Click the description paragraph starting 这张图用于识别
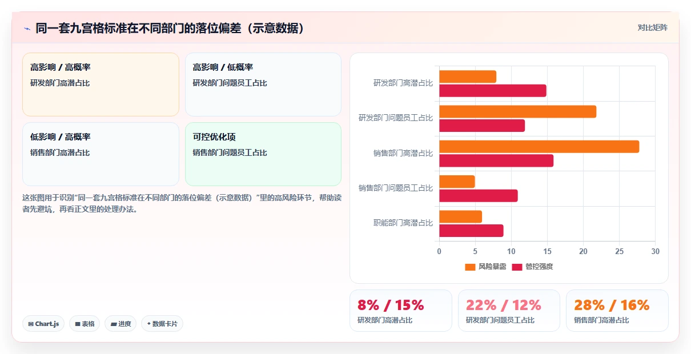691x354 pixels. click(182, 203)
